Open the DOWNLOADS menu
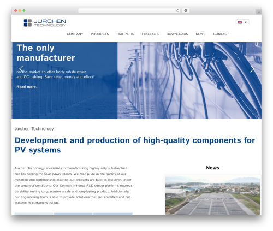Viewport: 273px width, 231px height. (177, 34)
